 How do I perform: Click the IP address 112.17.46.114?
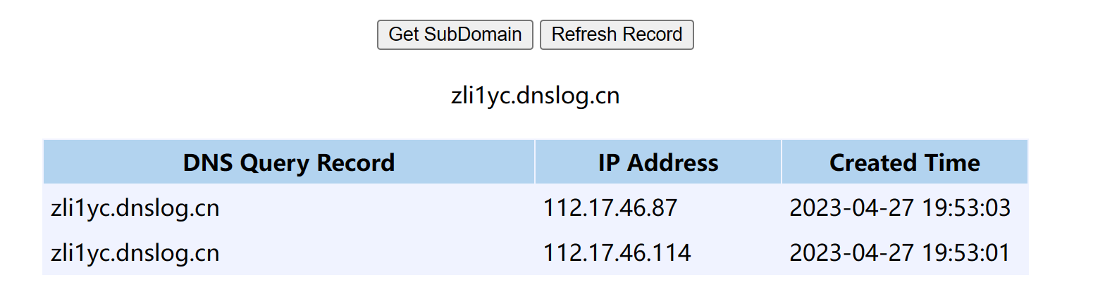(x=617, y=253)
